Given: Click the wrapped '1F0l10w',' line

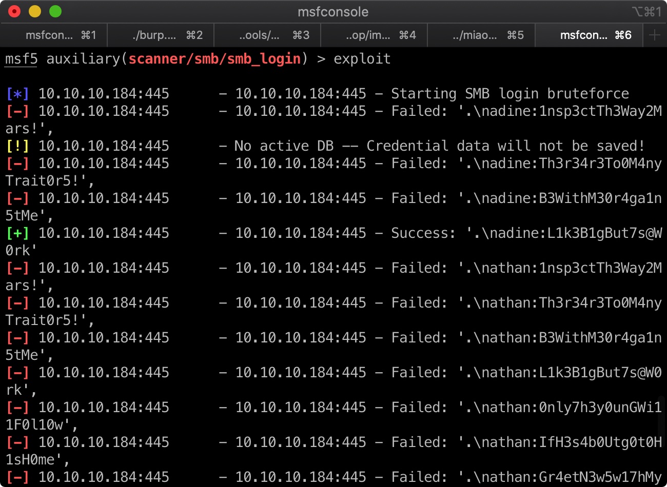Looking at the screenshot, I should pyautogui.click(x=42, y=425).
